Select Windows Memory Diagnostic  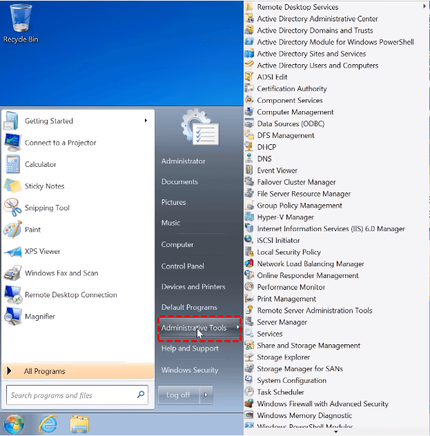[x=304, y=415]
